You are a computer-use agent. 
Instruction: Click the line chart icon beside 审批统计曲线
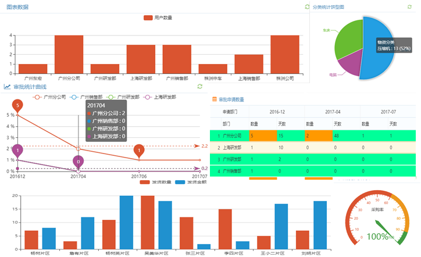coord(7,87)
